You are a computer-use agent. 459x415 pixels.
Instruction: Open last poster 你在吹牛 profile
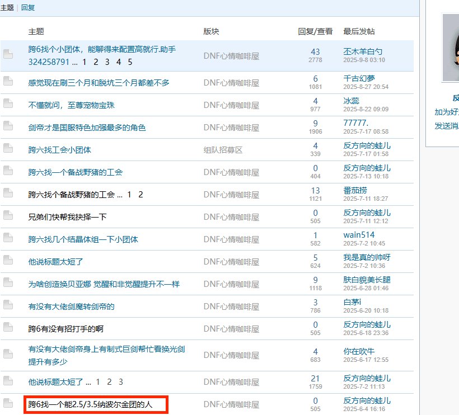(x=359, y=352)
